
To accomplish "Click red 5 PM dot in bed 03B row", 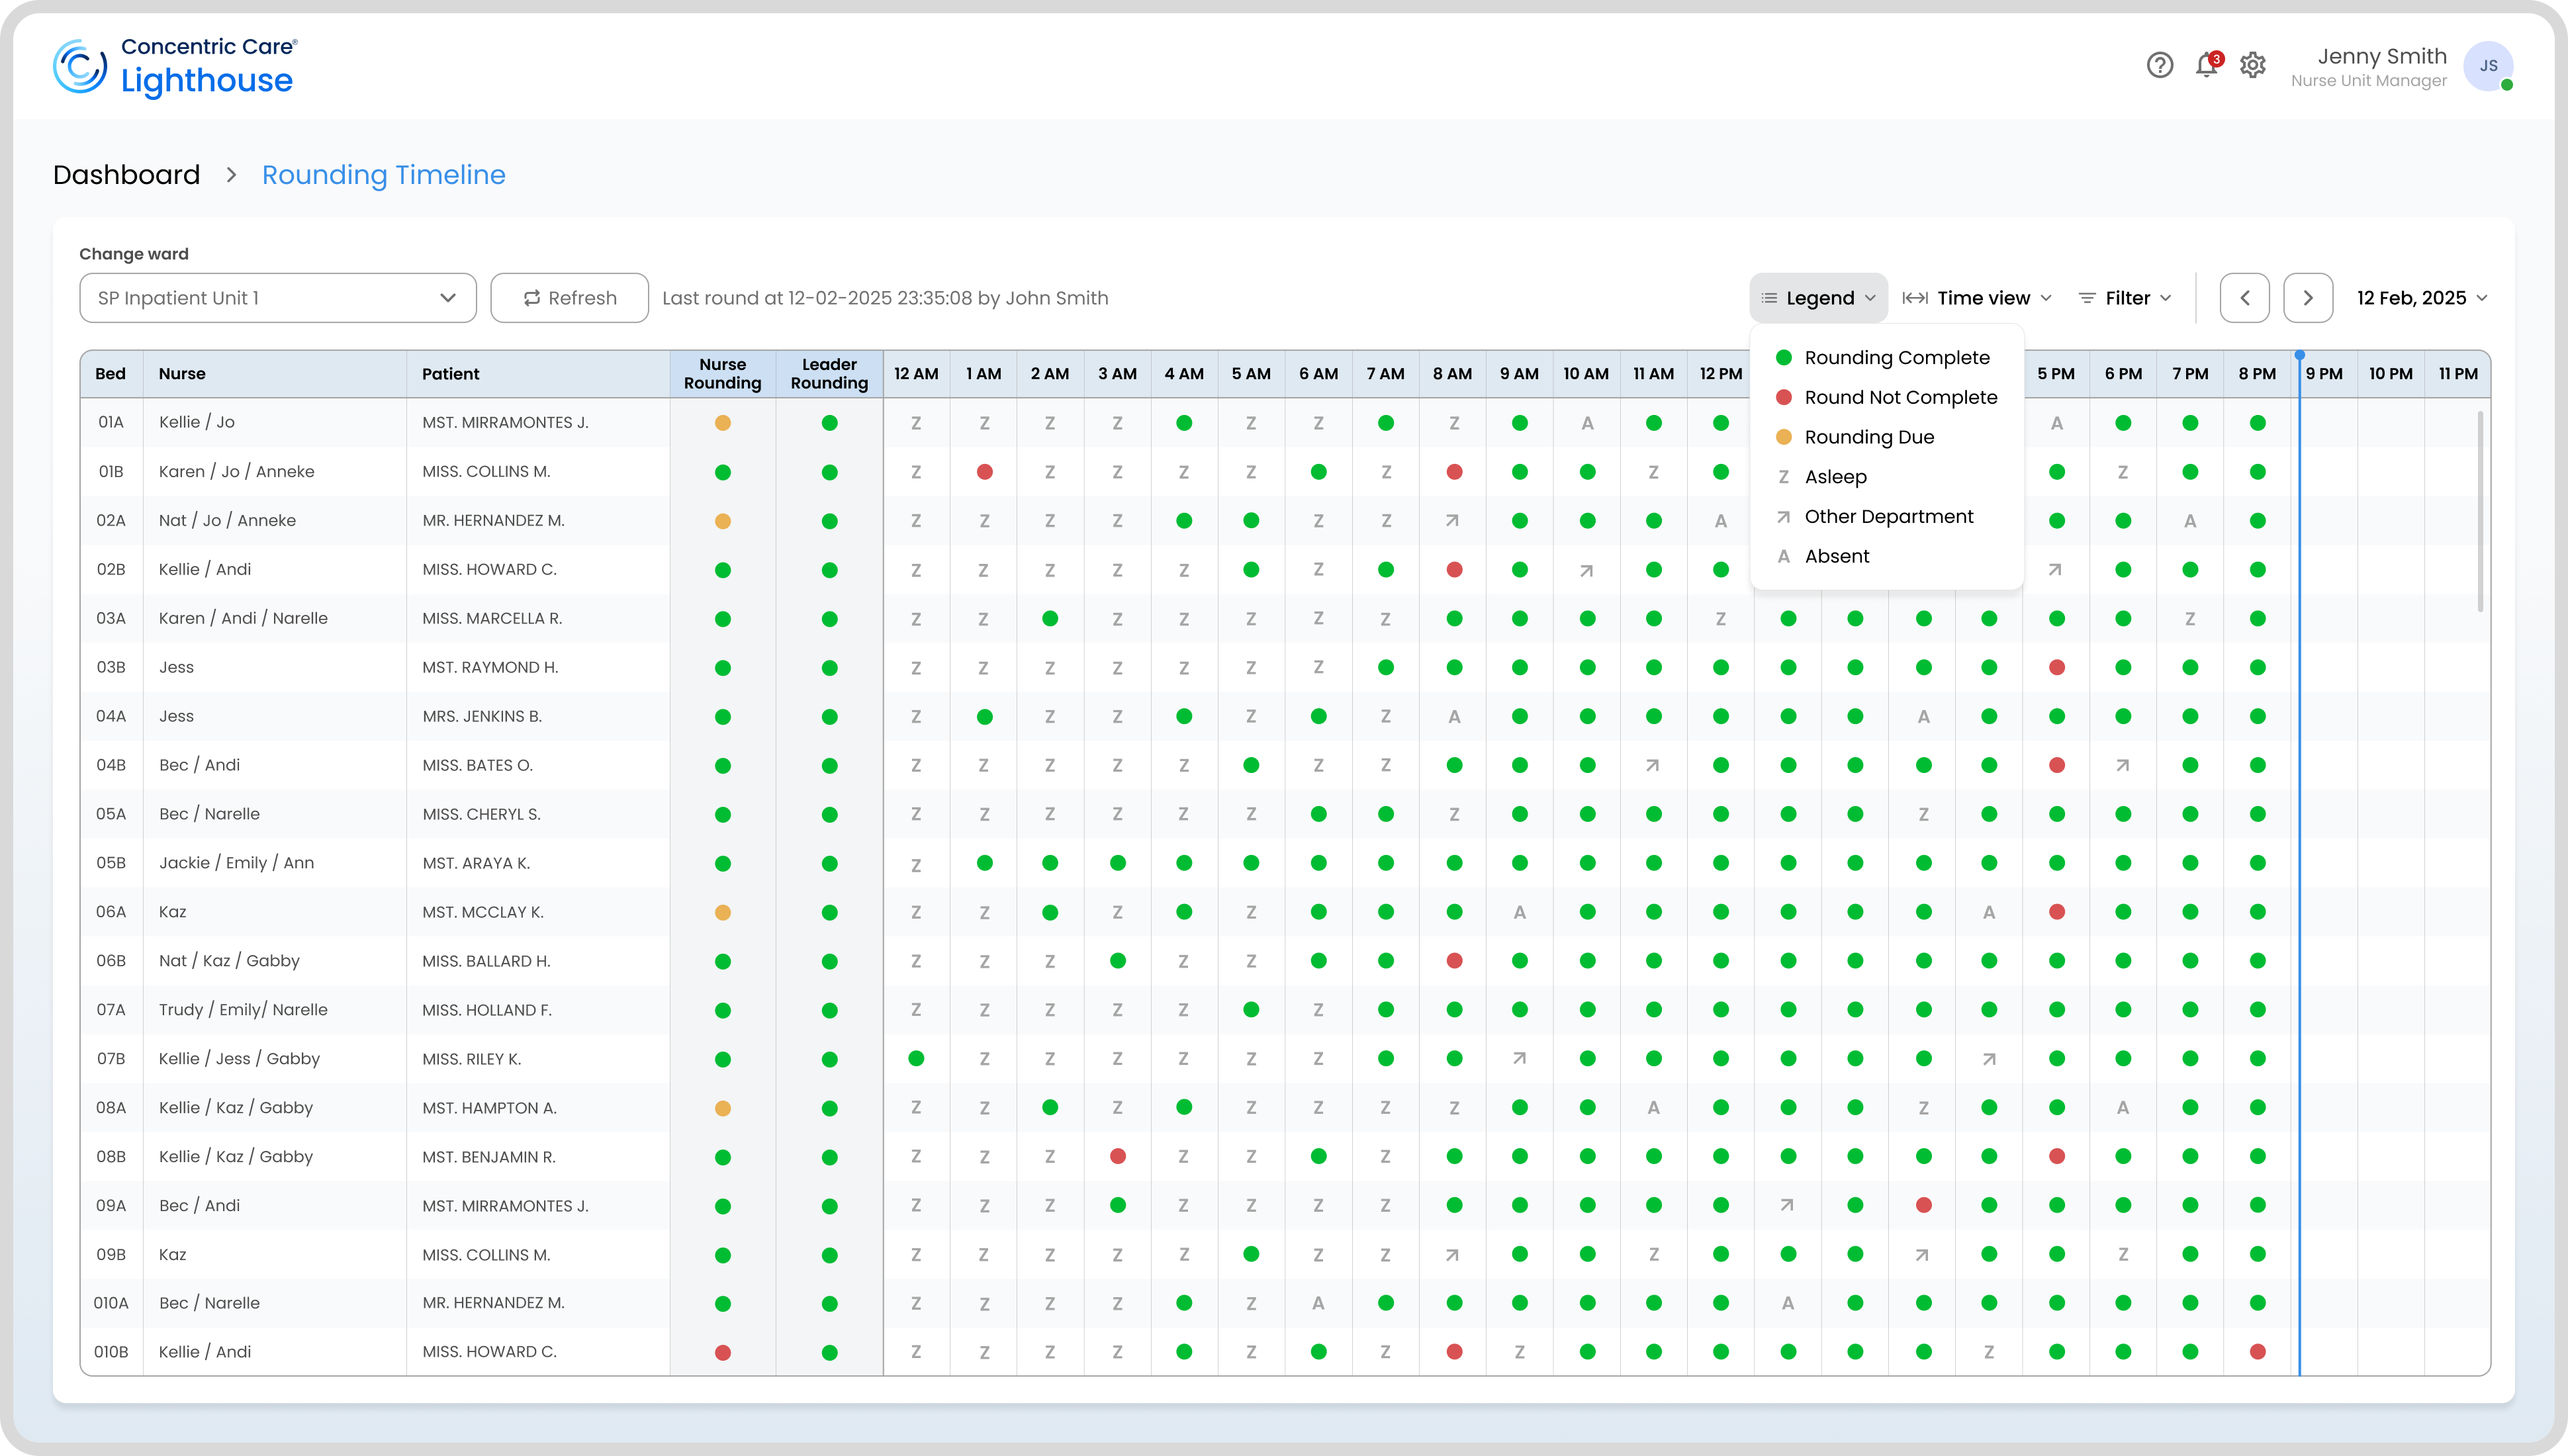I will (x=2056, y=667).
